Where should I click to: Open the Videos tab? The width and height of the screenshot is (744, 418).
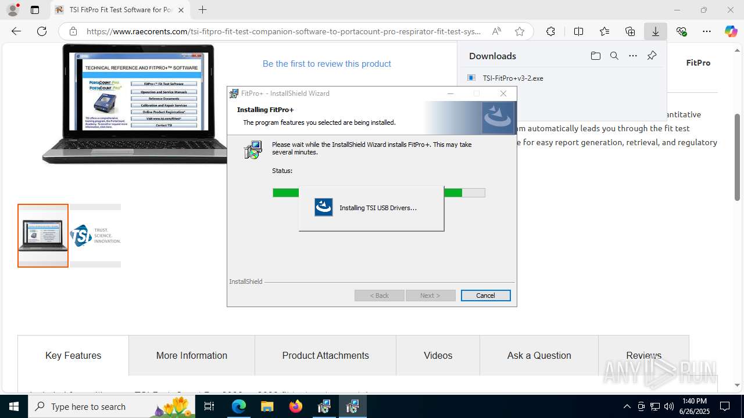coord(438,355)
